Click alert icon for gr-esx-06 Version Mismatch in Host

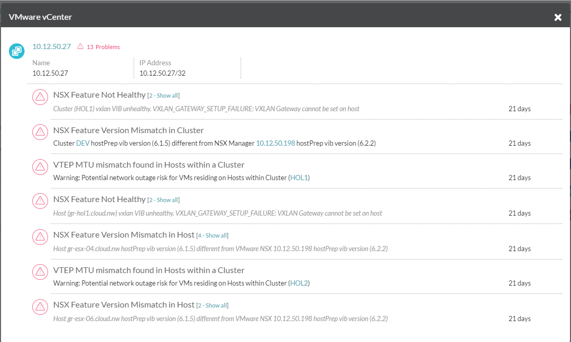[40, 306]
